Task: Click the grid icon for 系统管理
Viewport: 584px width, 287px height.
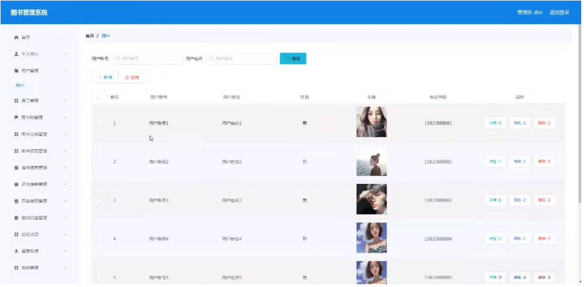Action: click(16, 268)
